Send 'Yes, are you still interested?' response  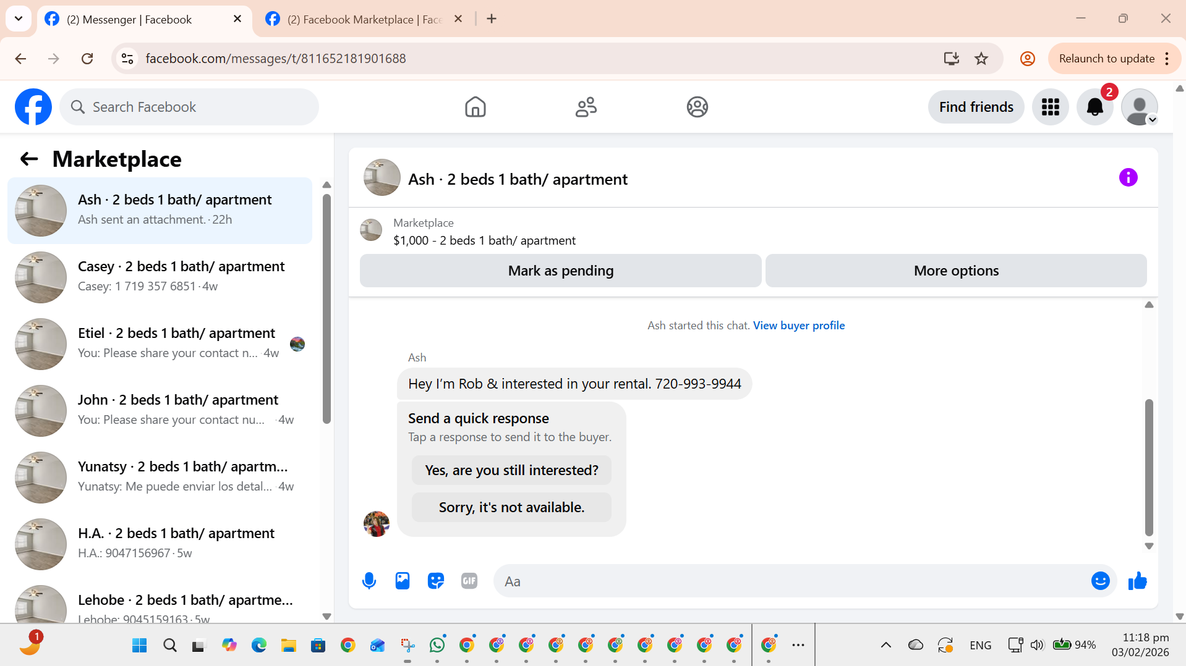point(511,470)
